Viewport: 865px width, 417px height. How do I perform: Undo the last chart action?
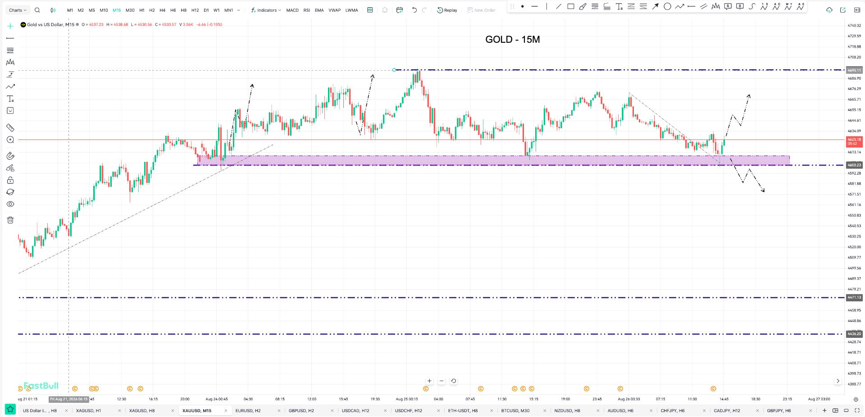coord(414,10)
